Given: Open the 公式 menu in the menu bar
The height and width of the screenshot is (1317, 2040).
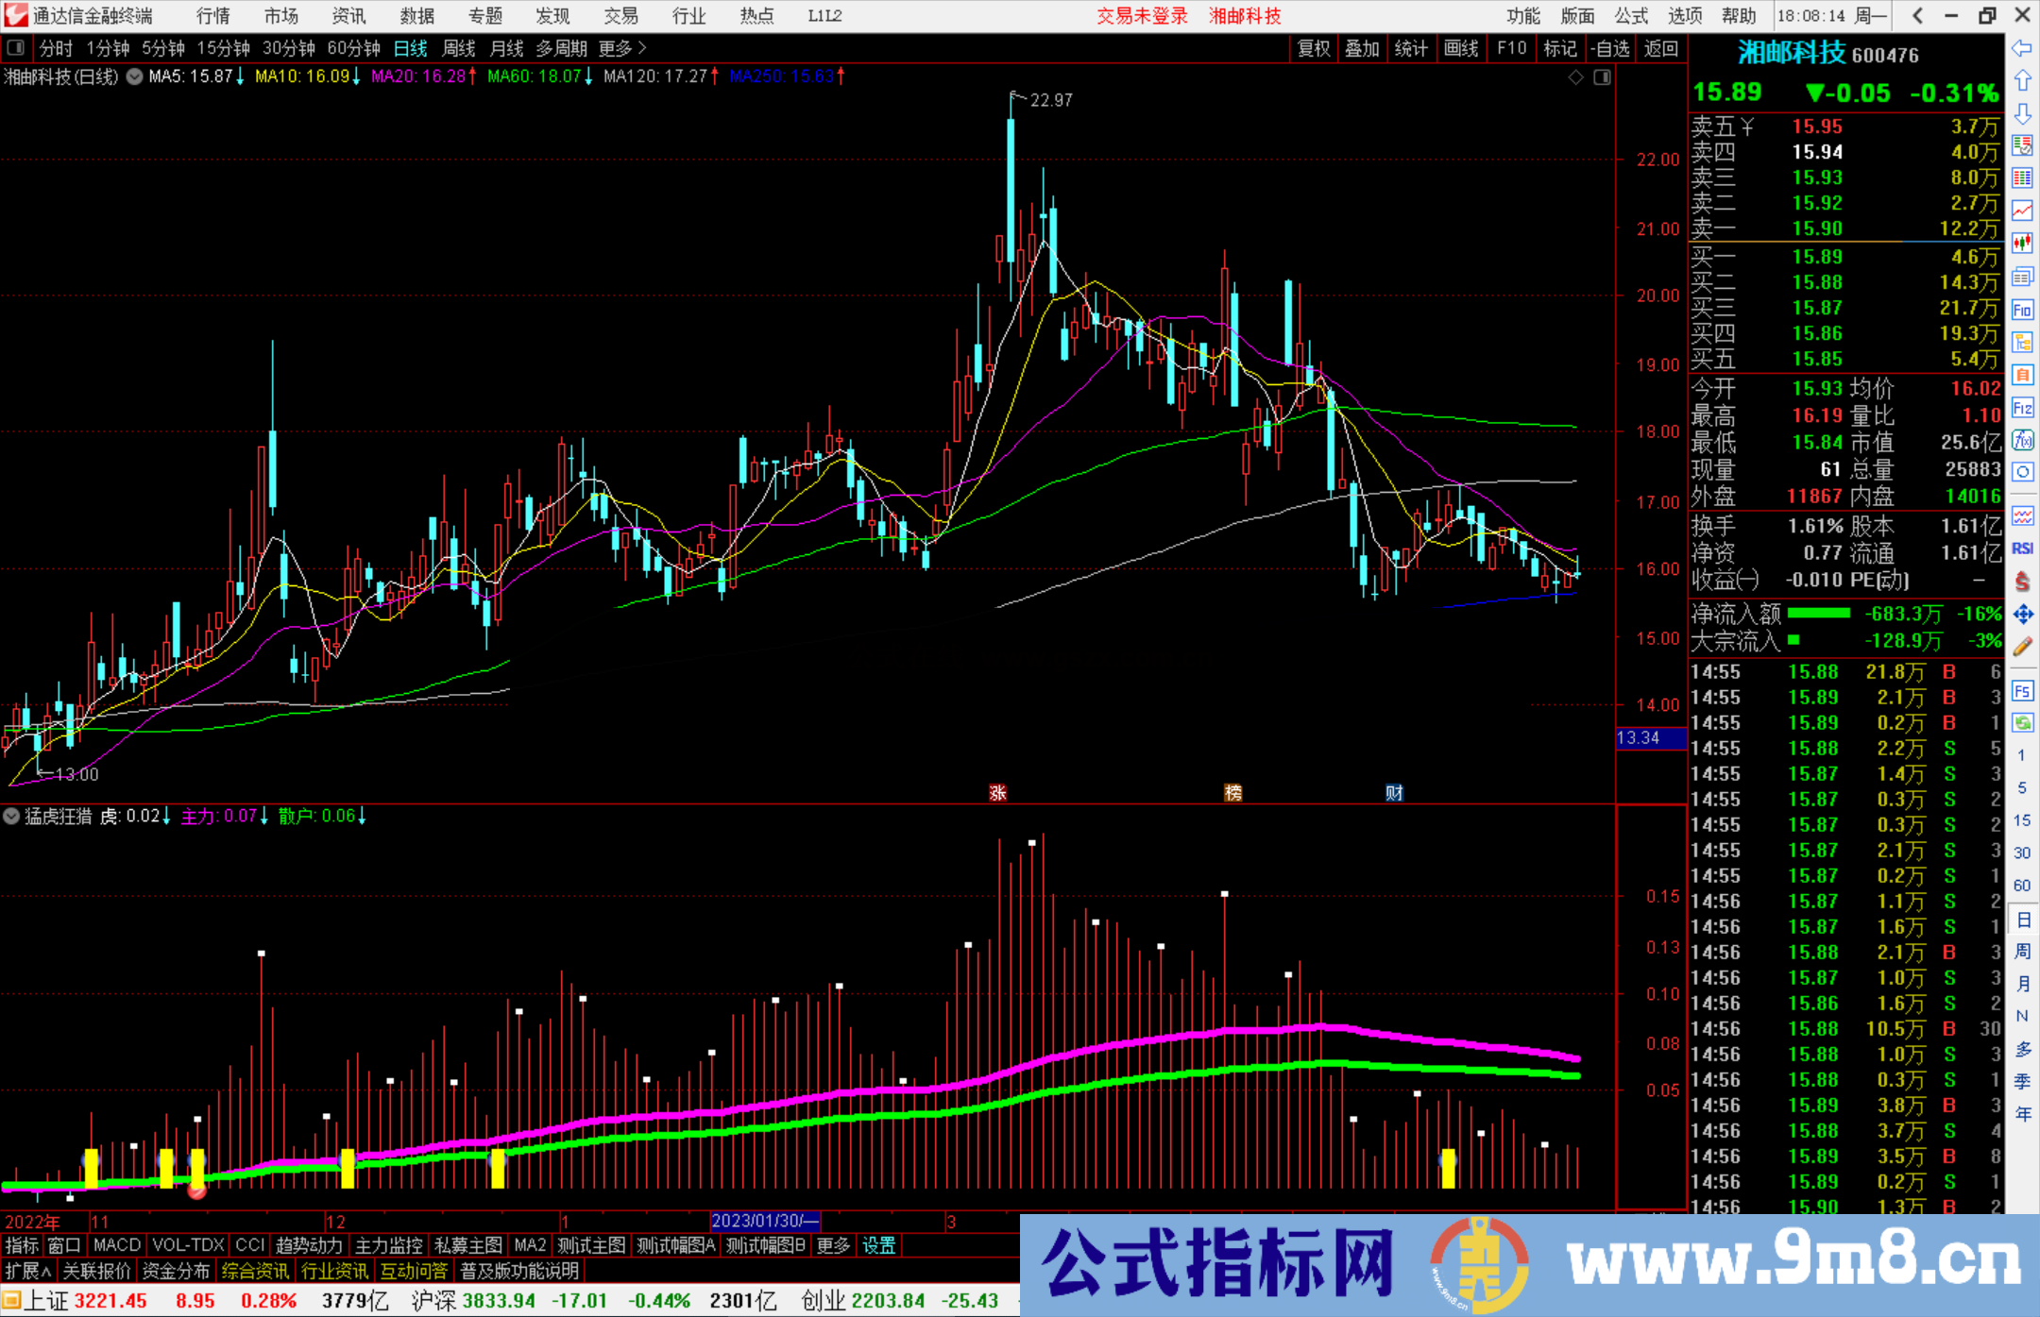Looking at the screenshot, I should [1631, 16].
